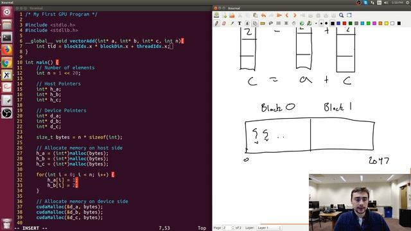Pick the white color swatch

click(392, 23)
